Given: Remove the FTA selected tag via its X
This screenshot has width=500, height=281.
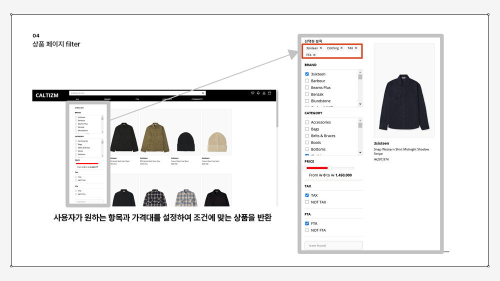Looking at the screenshot, I should coord(314,55).
